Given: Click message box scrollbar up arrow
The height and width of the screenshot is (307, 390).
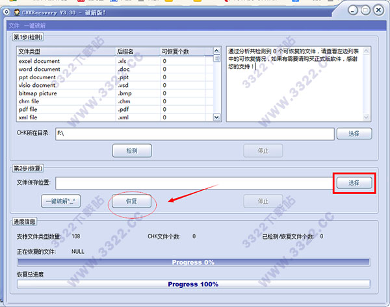Looking at the screenshot, I should point(367,51).
